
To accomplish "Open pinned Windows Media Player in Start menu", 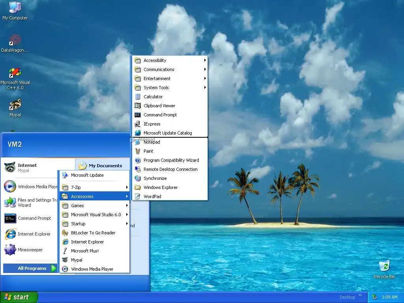I will 30,187.
